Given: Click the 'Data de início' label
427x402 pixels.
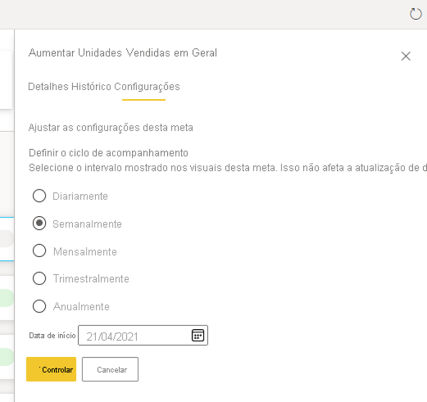Looking at the screenshot, I should click(x=52, y=335).
